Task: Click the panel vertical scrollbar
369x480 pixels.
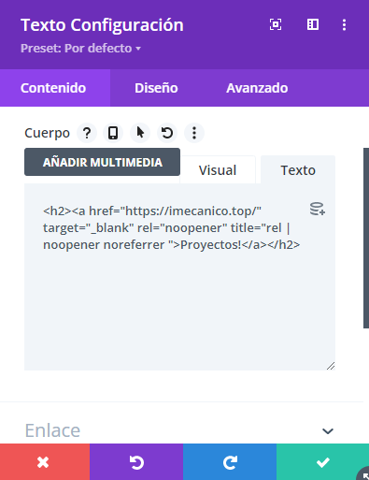Action: (x=366, y=239)
